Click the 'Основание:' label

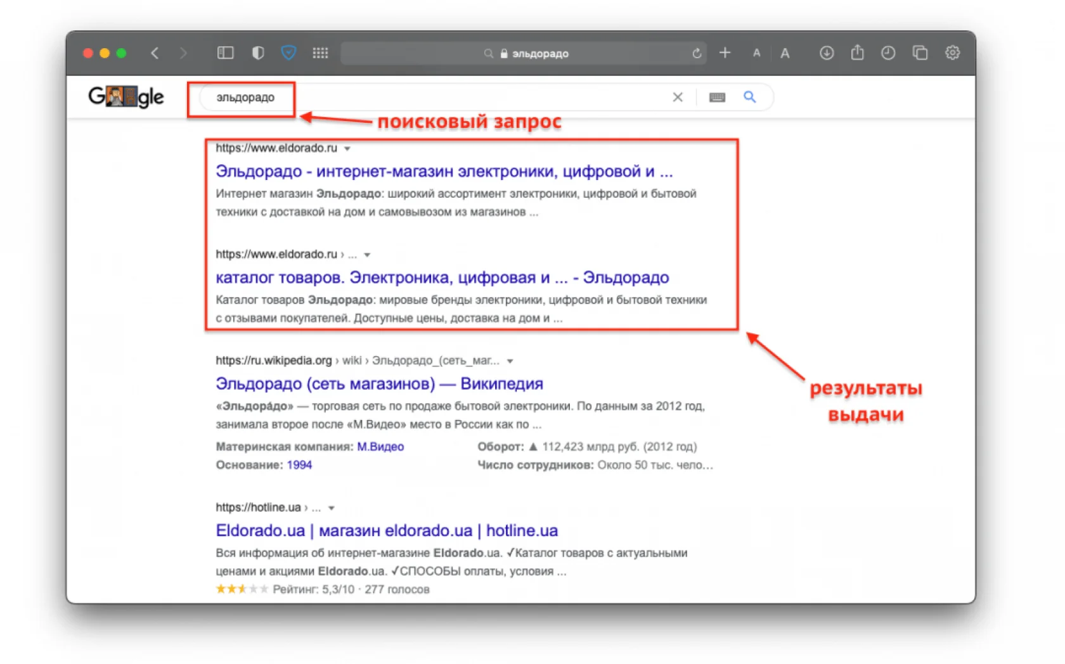[249, 465]
